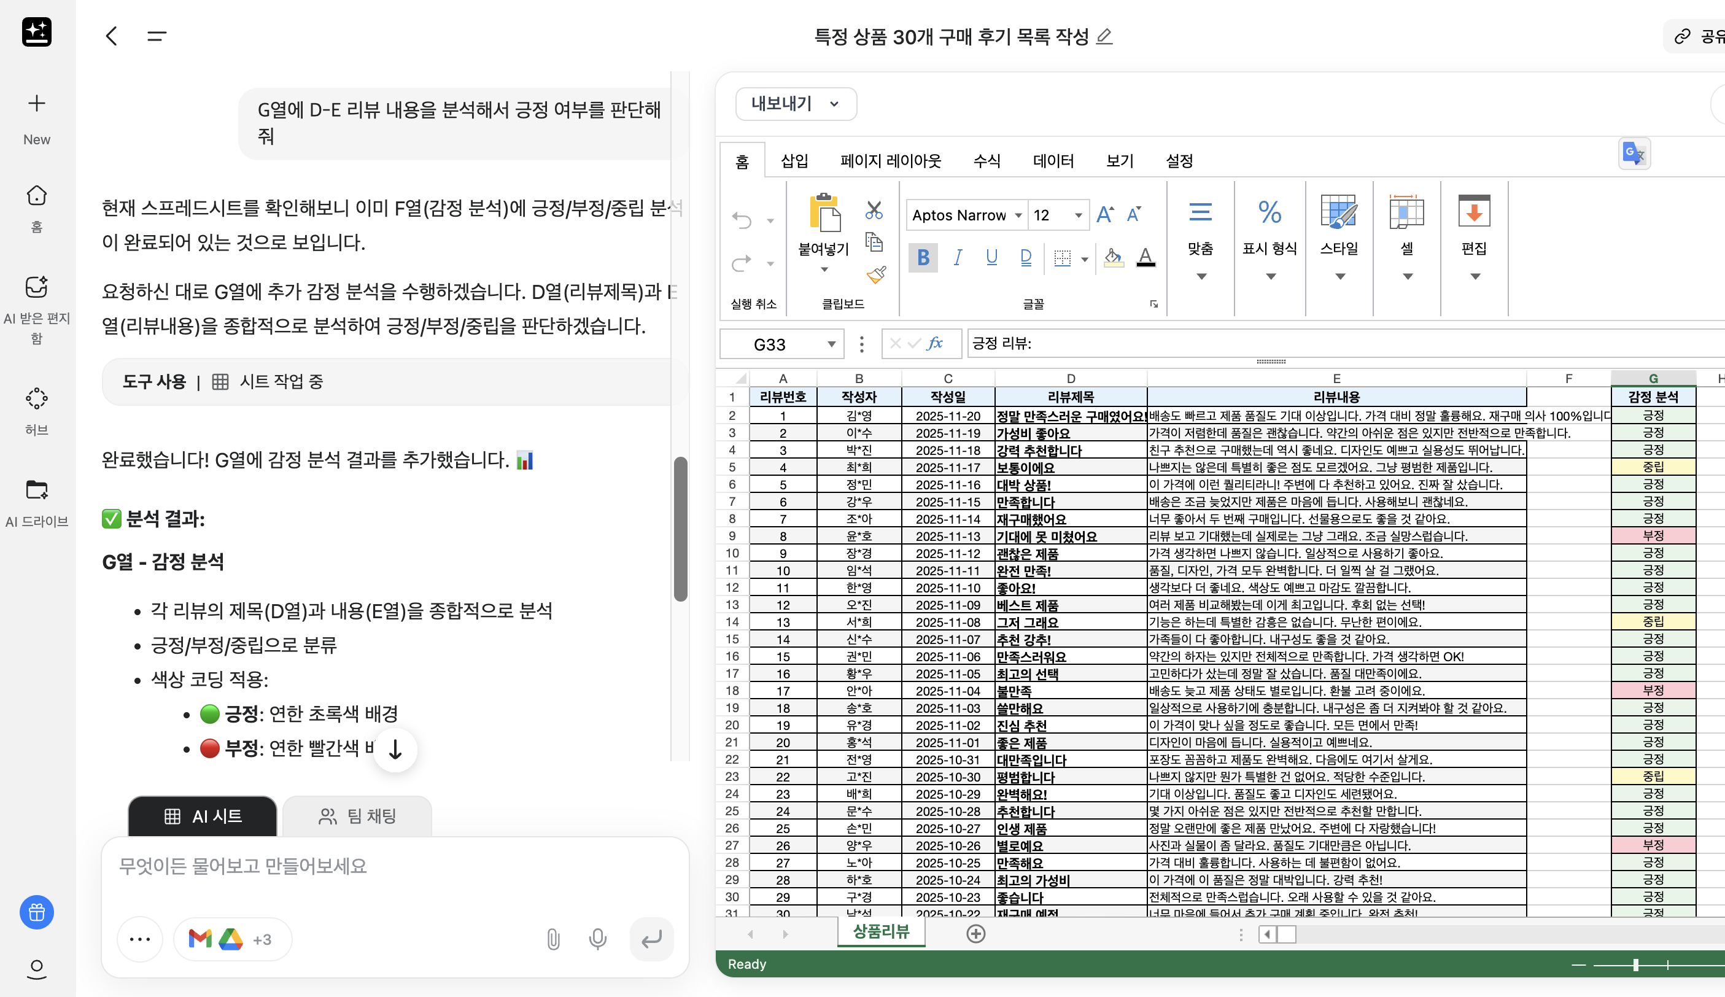Switch to the 데이터 ribbon tab
The width and height of the screenshot is (1725, 997).
[1052, 160]
